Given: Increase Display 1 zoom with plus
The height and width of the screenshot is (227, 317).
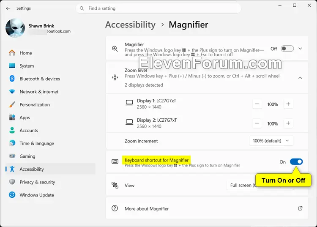Looking at the screenshot, I should pos(288,104).
